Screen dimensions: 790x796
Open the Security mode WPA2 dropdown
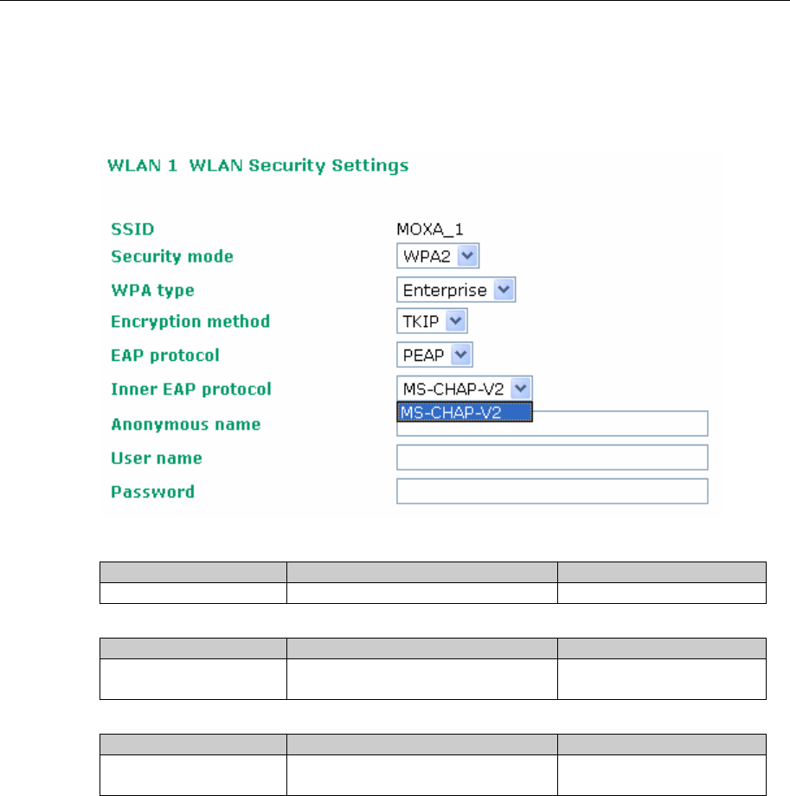pyautogui.click(x=438, y=256)
